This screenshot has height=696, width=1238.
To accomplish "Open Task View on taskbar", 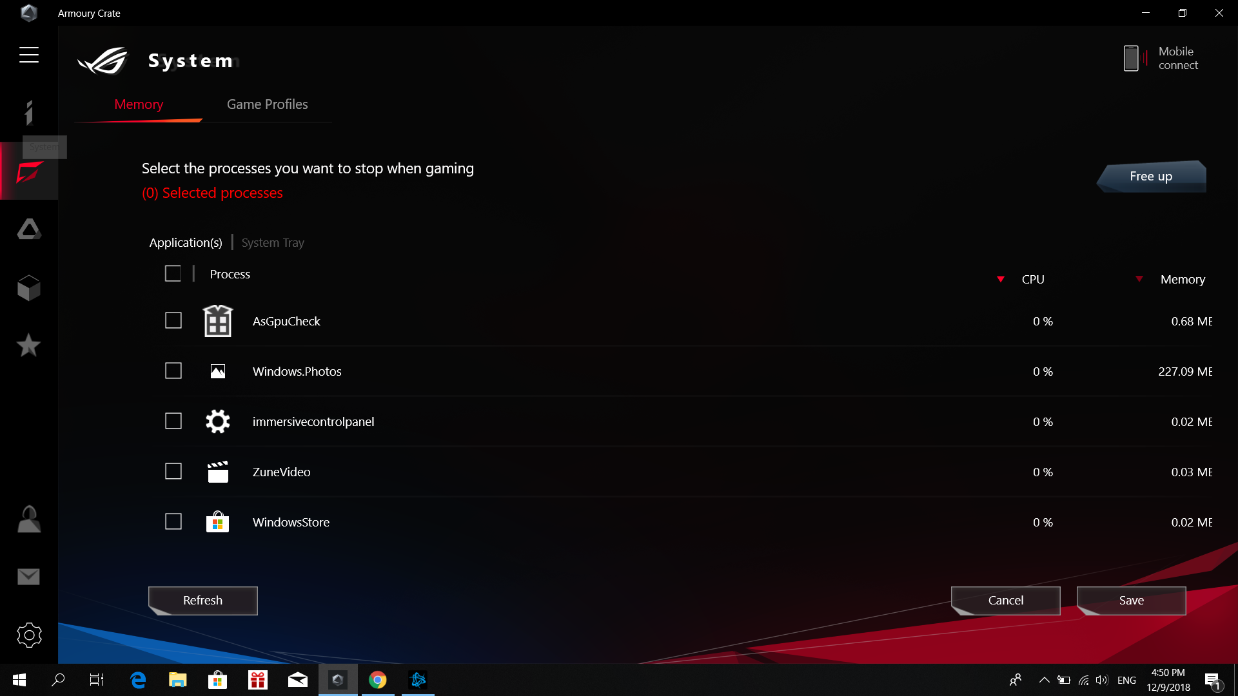I will [97, 680].
